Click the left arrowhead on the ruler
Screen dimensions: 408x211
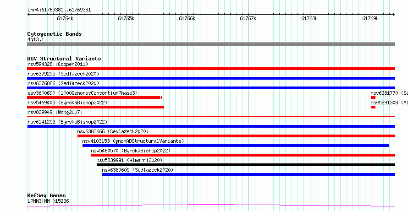click(28, 14)
